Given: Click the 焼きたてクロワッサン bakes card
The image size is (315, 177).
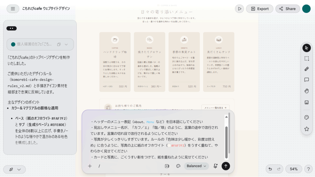Looking at the screenshot, I should [149, 62].
